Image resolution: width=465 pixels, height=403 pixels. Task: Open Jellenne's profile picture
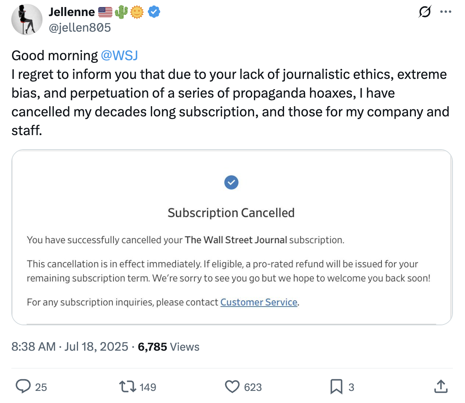point(27,20)
